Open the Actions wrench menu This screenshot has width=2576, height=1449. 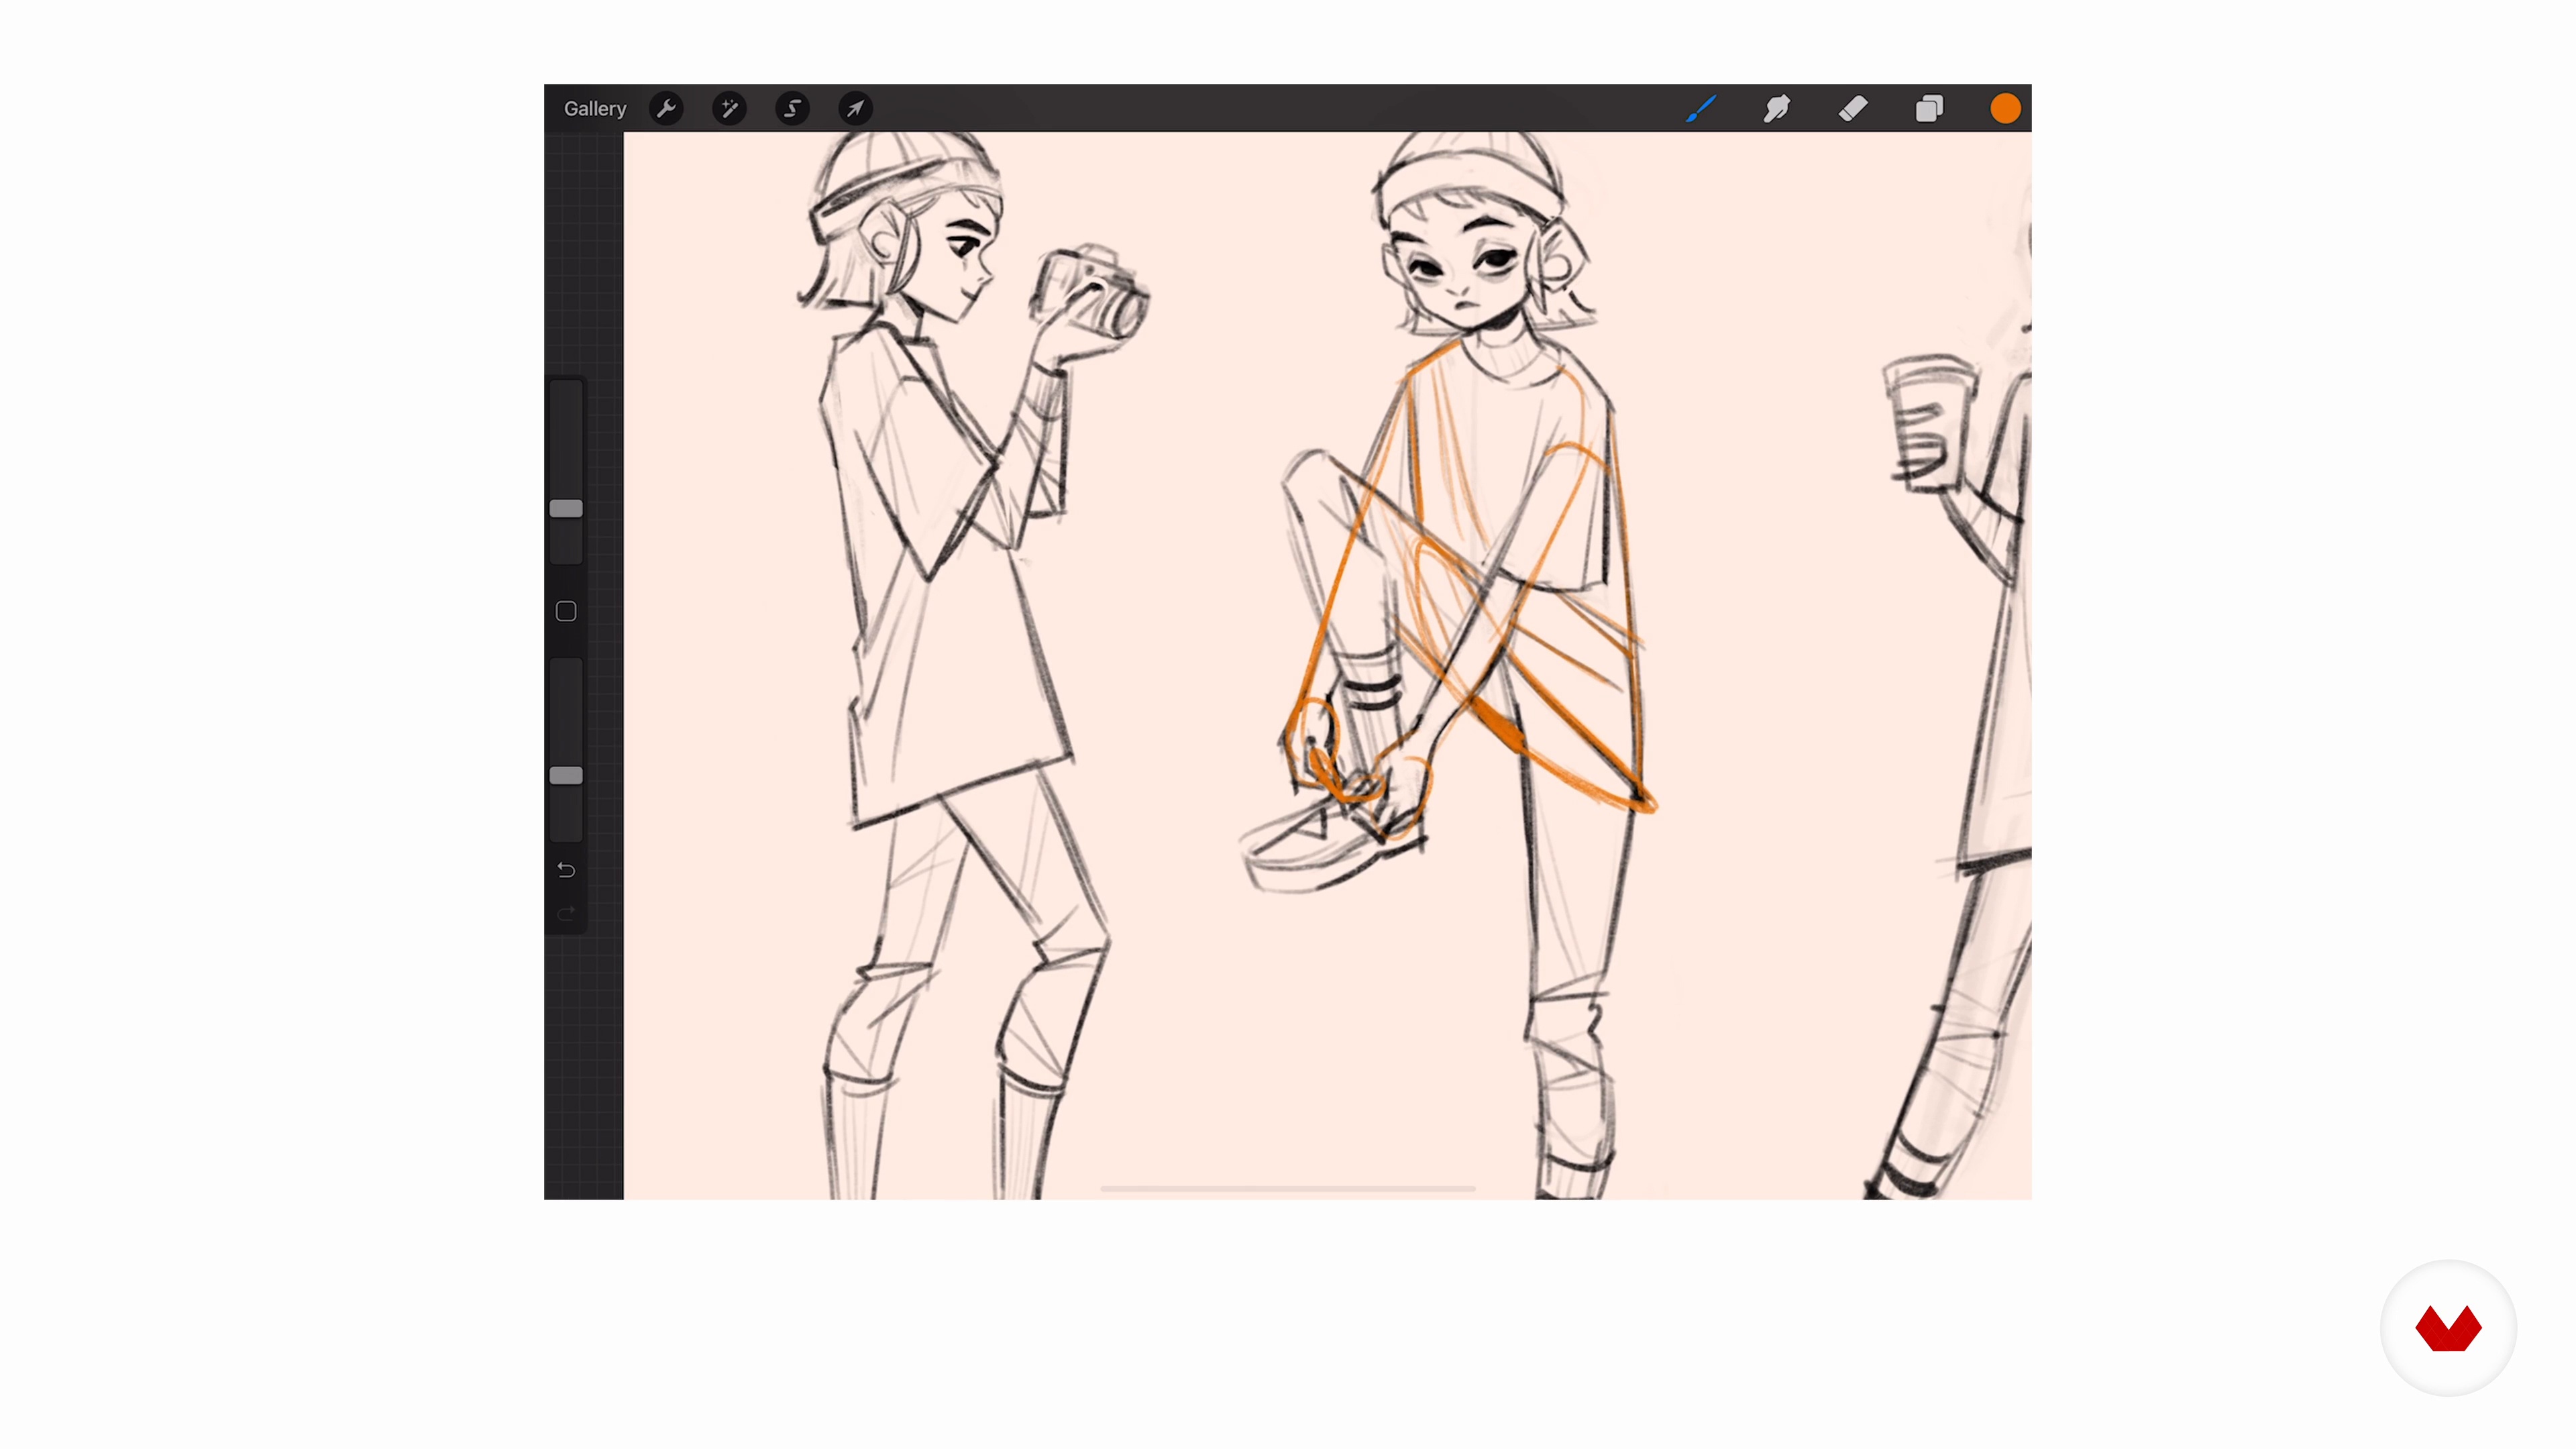[x=666, y=109]
